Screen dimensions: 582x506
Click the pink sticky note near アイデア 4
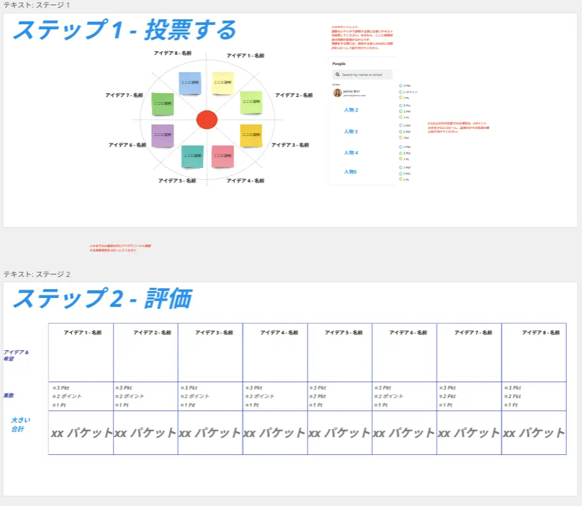click(223, 156)
